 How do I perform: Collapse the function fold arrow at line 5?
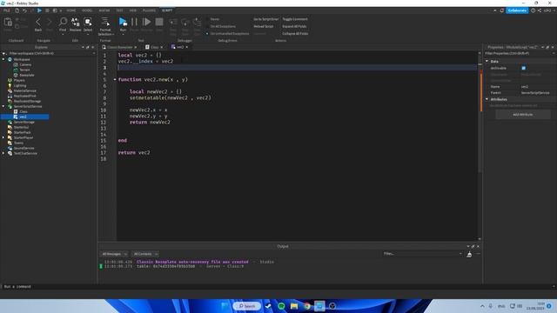pyautogui.click(x=115, y=79)
